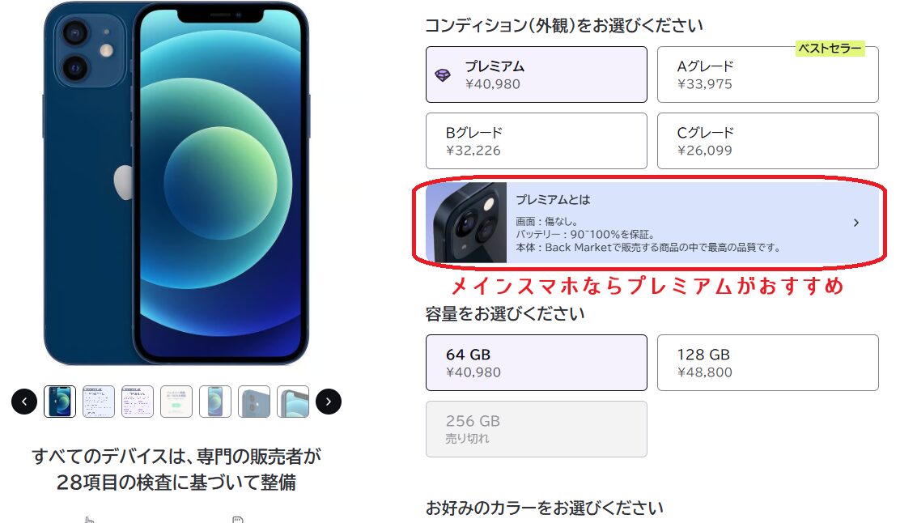Select the 64 GB capacity option

[x=536, y=363]
